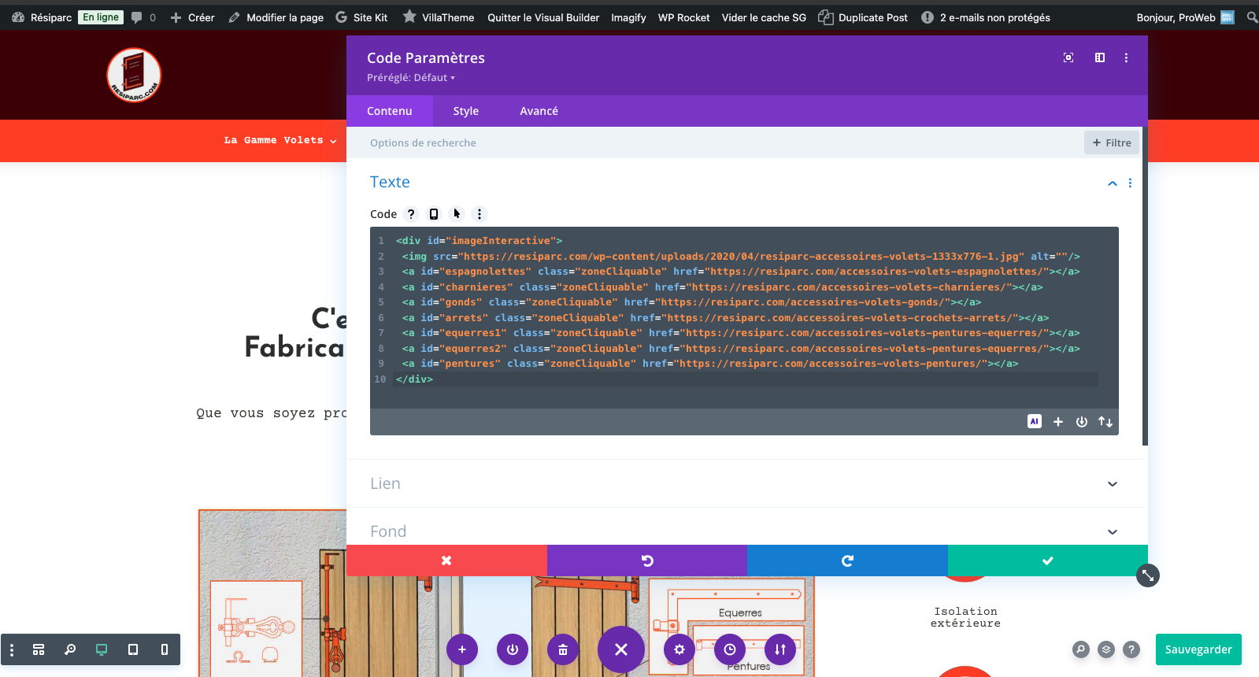The width and height of the screenshot is (1259, 677).
Task: Click the fullscreen expand modal icon
Action: pyautogui.click(x=1068, y=57)
